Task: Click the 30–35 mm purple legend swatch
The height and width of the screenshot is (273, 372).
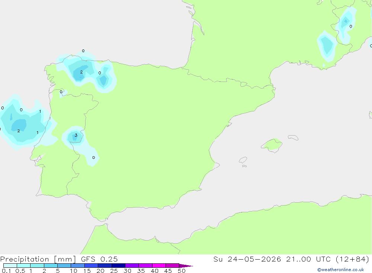Action: point(132,266)
